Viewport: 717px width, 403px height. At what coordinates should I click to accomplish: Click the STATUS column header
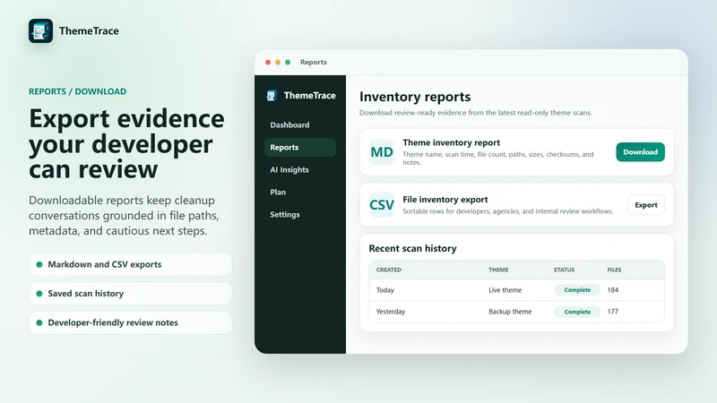(x=564, y=270)
